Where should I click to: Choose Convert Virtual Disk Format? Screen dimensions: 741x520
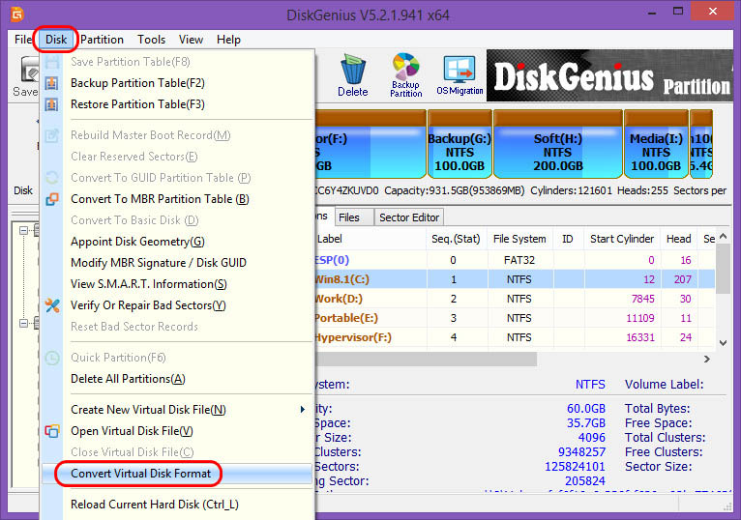point(178,474)
